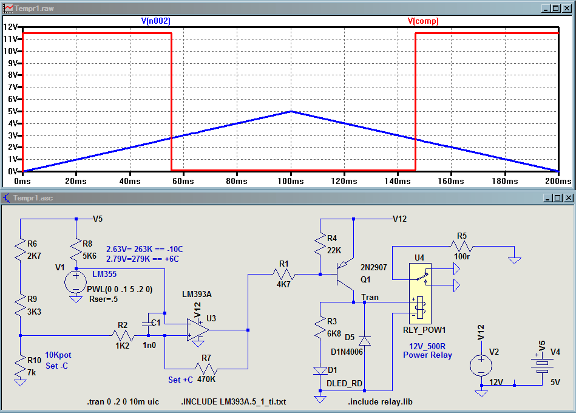Click the D1N4006 diode model label
This screenshot has height=413, width=576.
tap(347, 352)
